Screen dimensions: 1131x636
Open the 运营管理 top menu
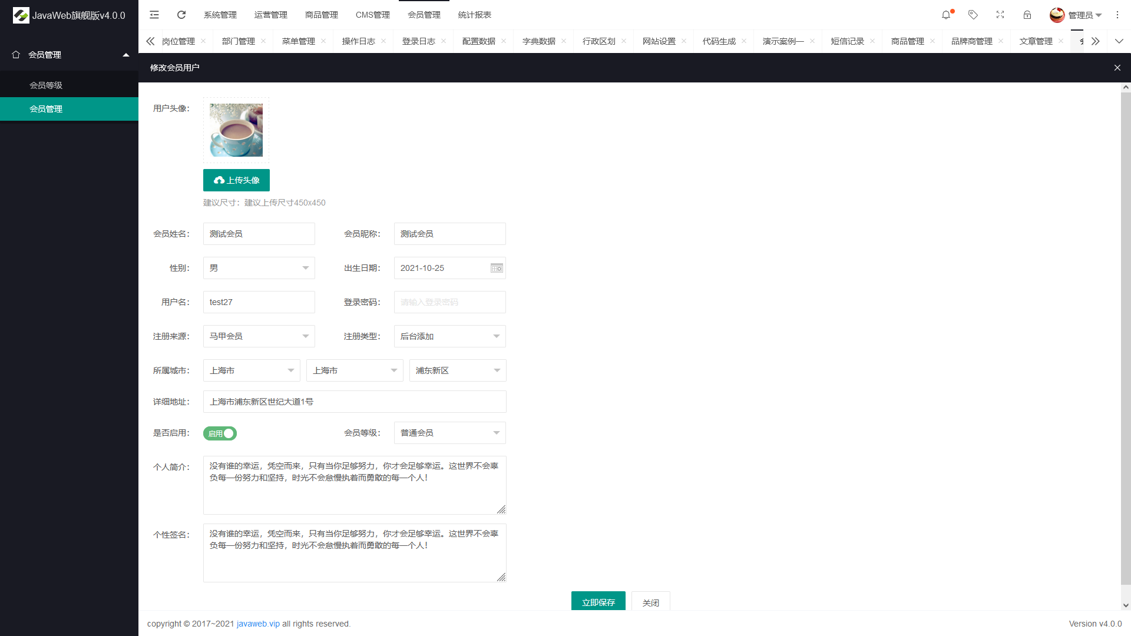(x=271, y=15)
